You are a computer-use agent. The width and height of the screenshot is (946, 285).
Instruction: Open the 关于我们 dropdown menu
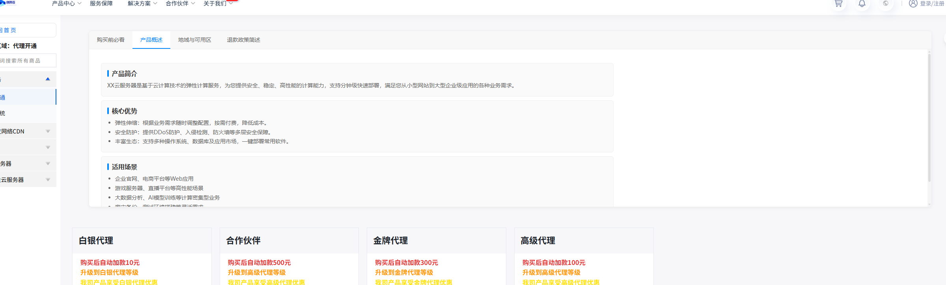click(x=218, y=4)
